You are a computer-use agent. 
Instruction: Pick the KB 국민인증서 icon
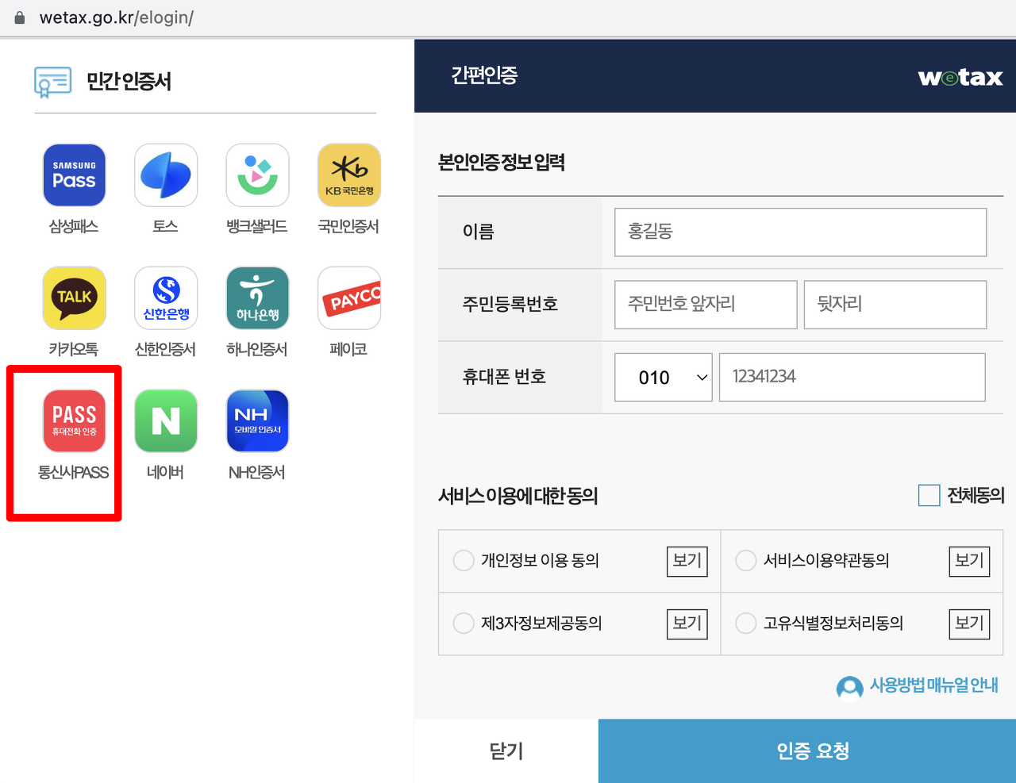(x=349, y=175)
